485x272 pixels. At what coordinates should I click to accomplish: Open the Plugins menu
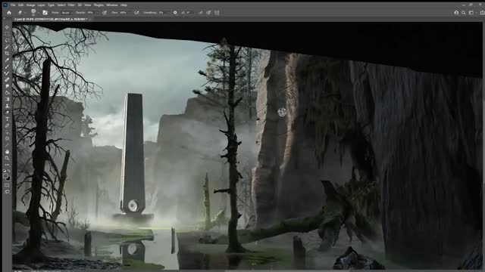99,5
